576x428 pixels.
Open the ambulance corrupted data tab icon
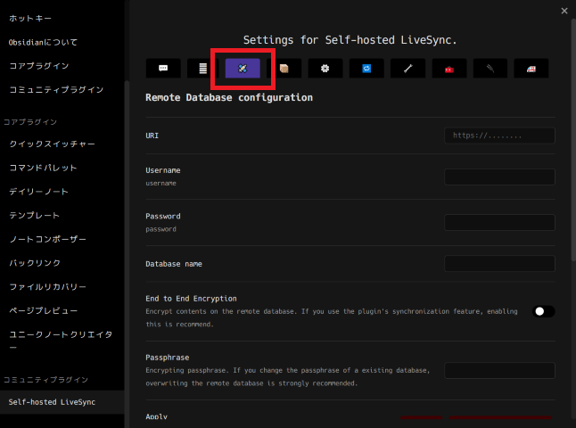coord(531,69)
